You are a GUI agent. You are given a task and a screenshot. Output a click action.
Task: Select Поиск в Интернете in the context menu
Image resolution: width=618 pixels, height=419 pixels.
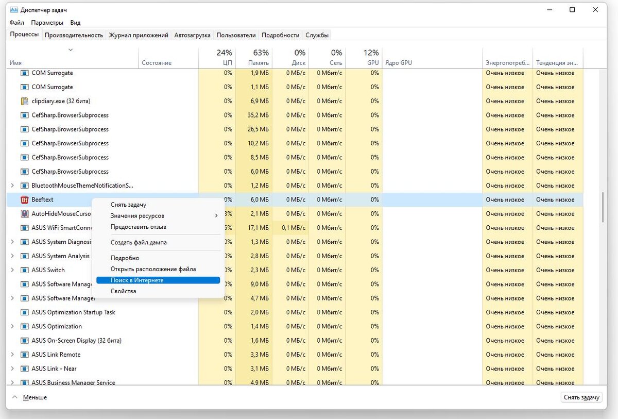click(158, 280)
